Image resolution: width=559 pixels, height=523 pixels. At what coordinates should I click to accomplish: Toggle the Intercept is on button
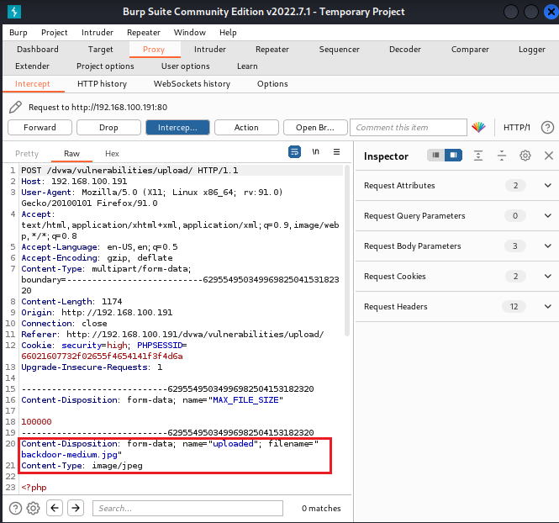177,127
